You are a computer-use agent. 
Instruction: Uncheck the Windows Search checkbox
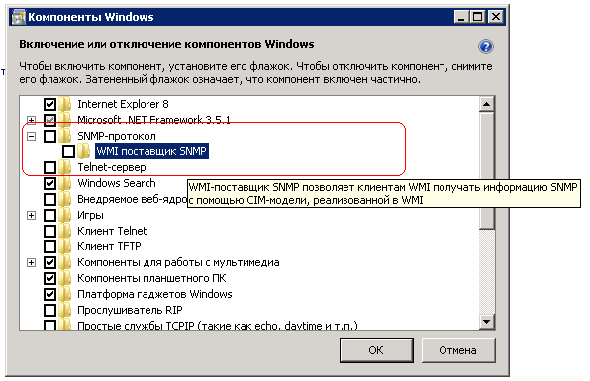click(50, 183)
